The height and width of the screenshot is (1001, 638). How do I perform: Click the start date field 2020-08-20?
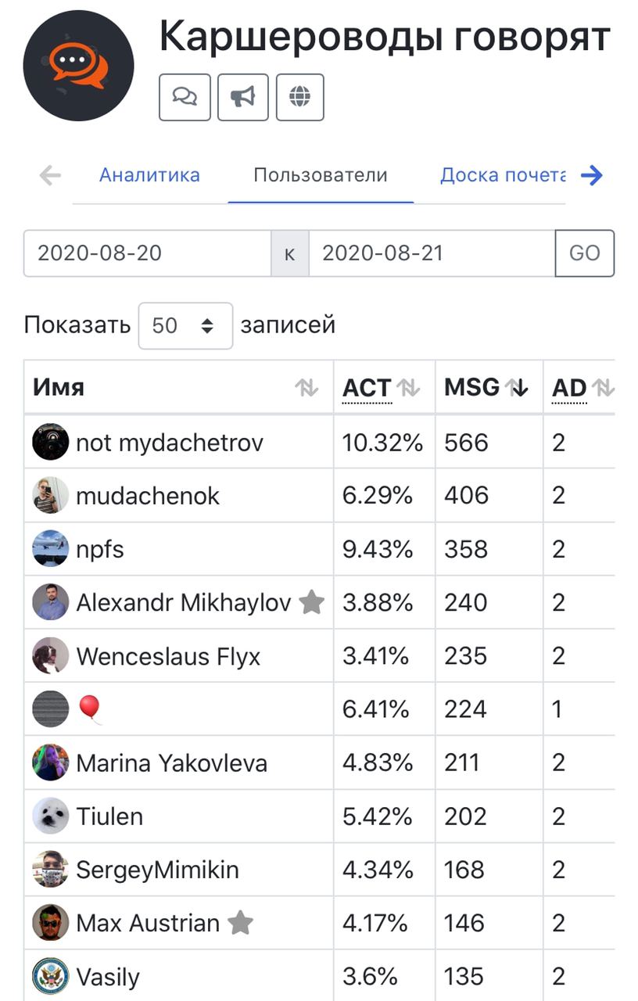point(148,253)
